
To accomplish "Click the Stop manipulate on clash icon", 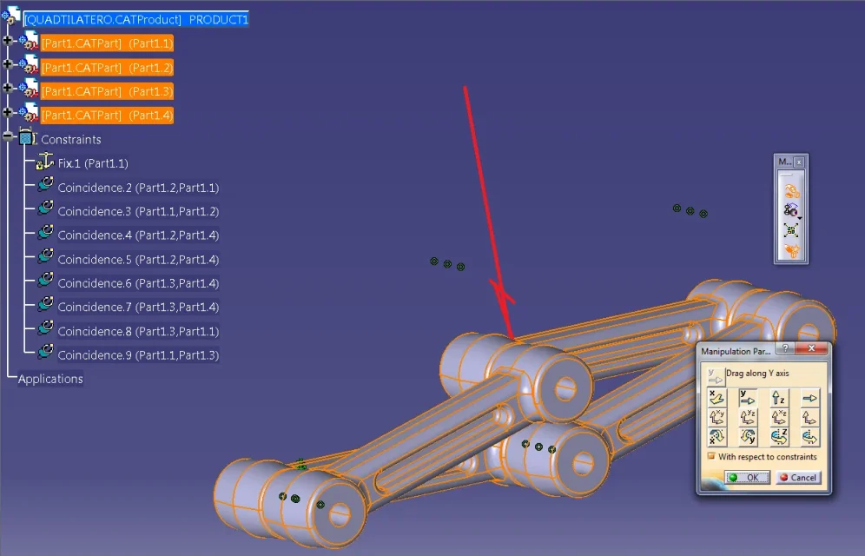I will (x=791, y=250).
